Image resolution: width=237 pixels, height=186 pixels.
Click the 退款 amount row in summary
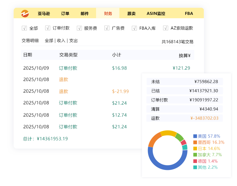click(185, 118)
